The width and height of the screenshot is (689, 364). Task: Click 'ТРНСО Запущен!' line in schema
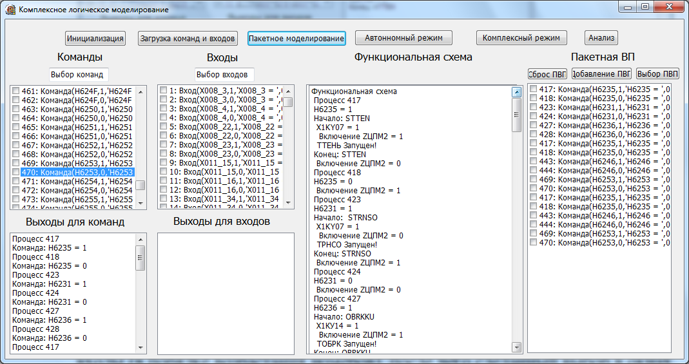coord(347,245)
